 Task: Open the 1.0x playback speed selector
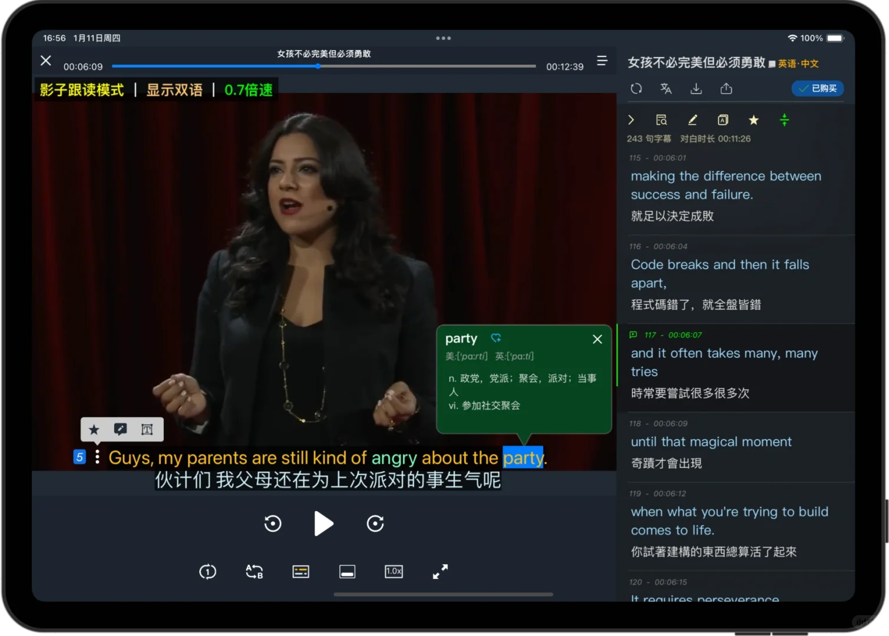click(x=394, y=571)
